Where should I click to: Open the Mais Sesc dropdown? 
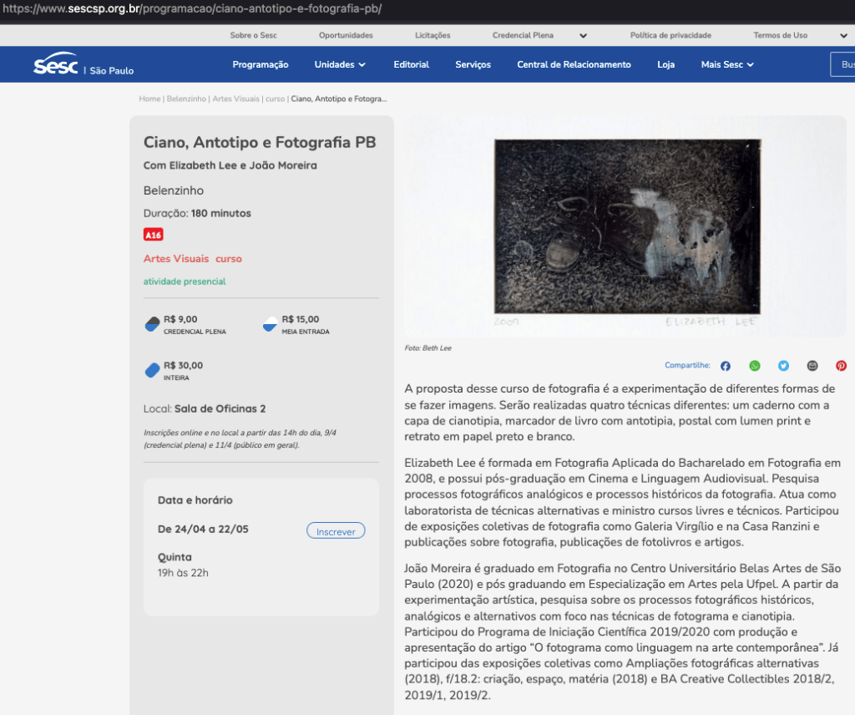click(x=727, y=64)
